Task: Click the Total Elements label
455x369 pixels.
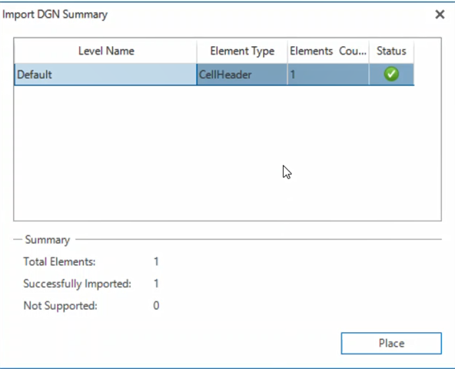Action: point(59,261)
